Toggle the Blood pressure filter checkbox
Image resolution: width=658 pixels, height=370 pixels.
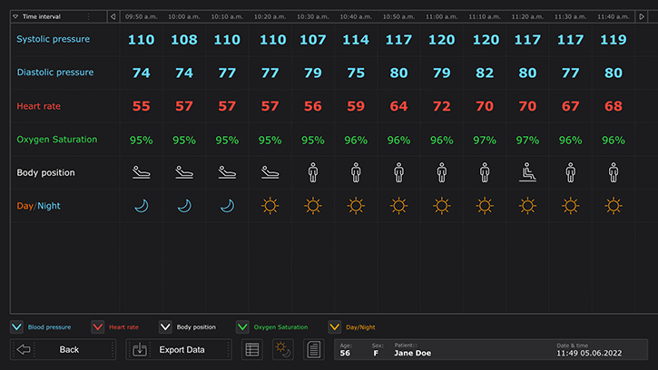16,327
